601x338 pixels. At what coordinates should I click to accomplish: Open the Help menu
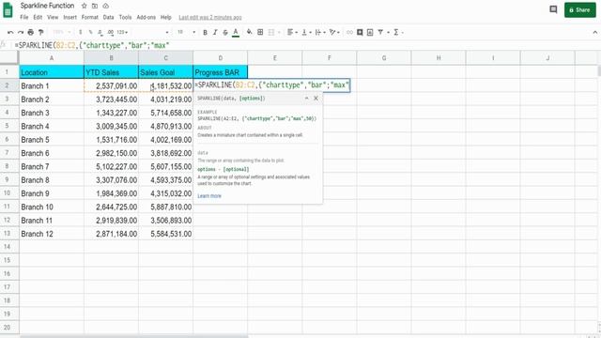tap(165, 17)
